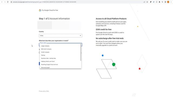Screen dimensions: 173x97
Task: Open the Extensions puzzle icon
Action: click(159, 2)
